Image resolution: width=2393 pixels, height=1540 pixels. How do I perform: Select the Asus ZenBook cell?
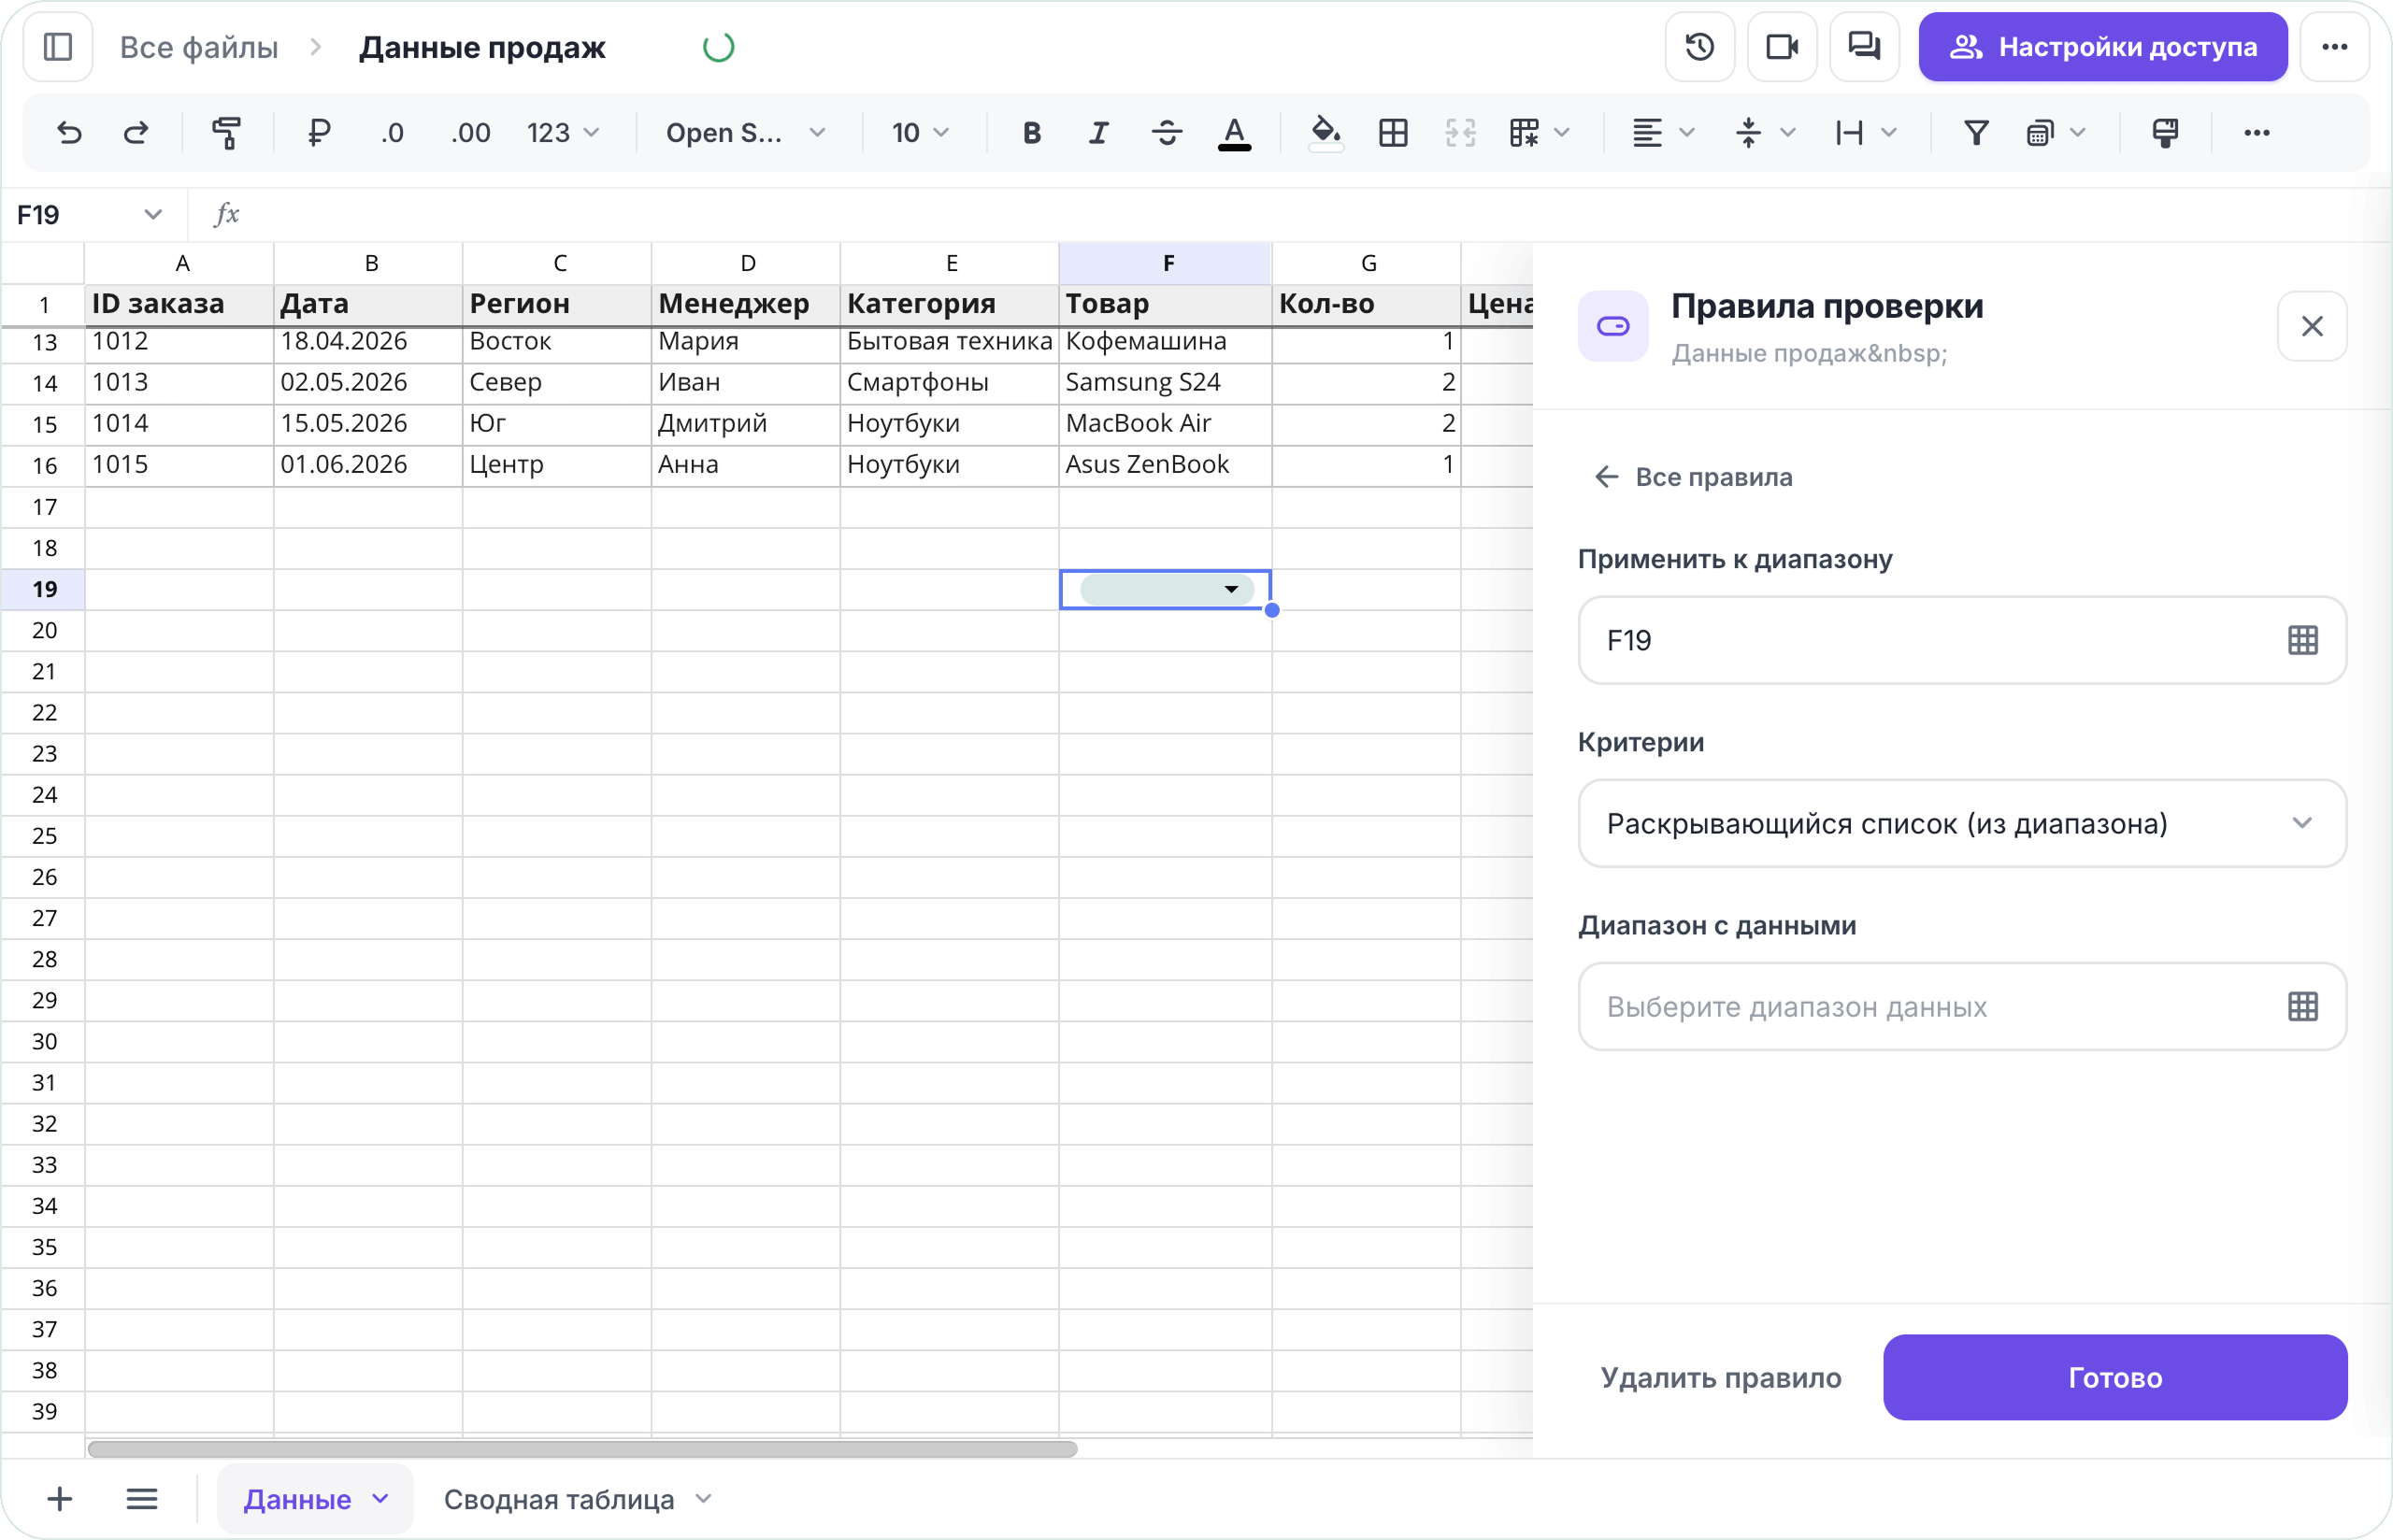(1166, 465)
